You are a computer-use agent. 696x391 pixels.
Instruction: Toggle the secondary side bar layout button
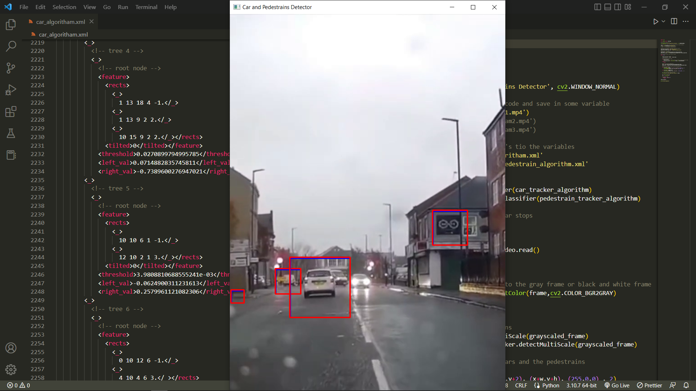618,7
